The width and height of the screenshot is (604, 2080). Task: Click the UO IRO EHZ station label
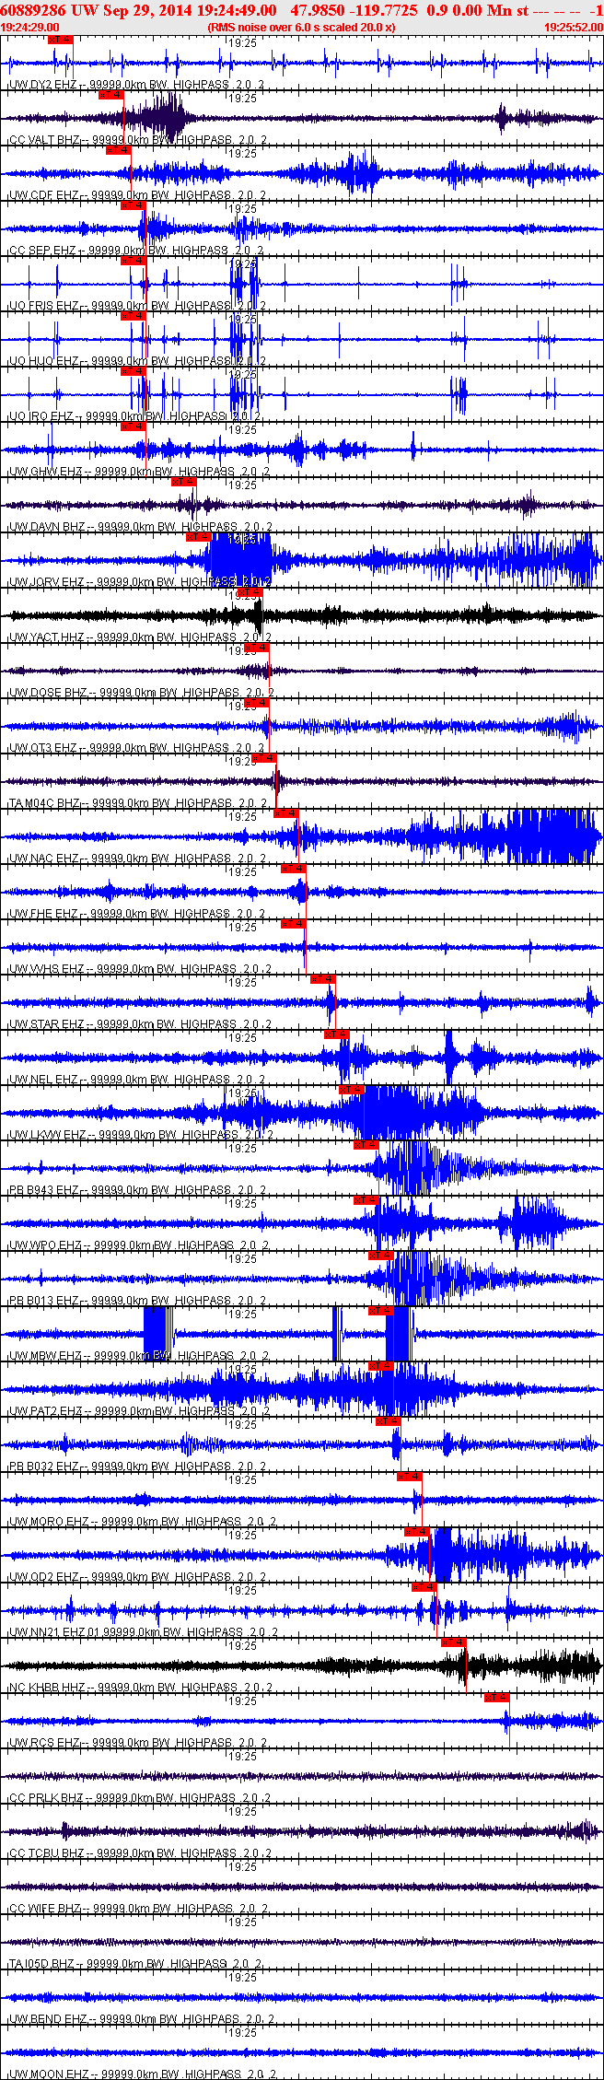[41, 416]
